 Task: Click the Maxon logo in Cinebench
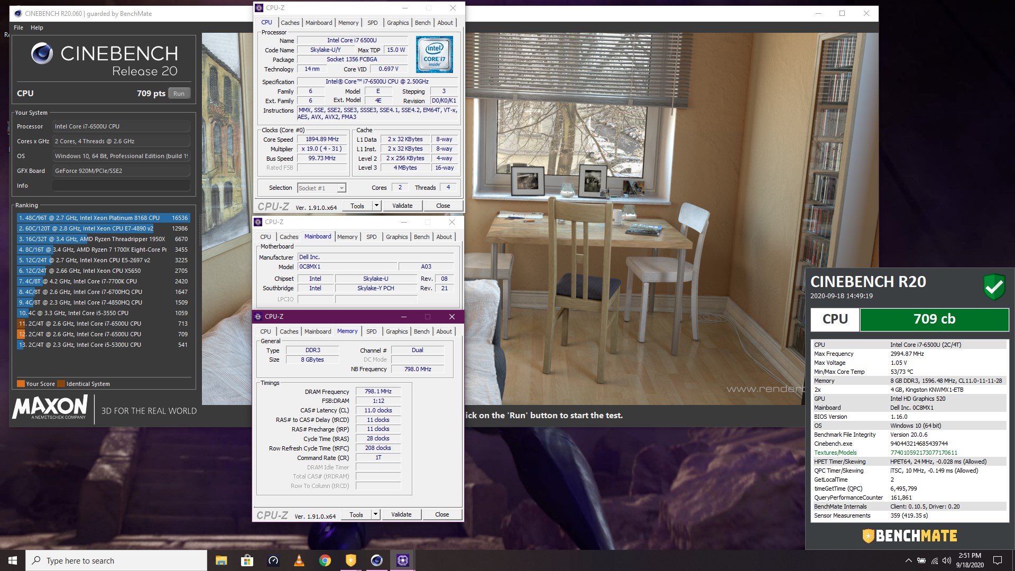coord(50,407)
